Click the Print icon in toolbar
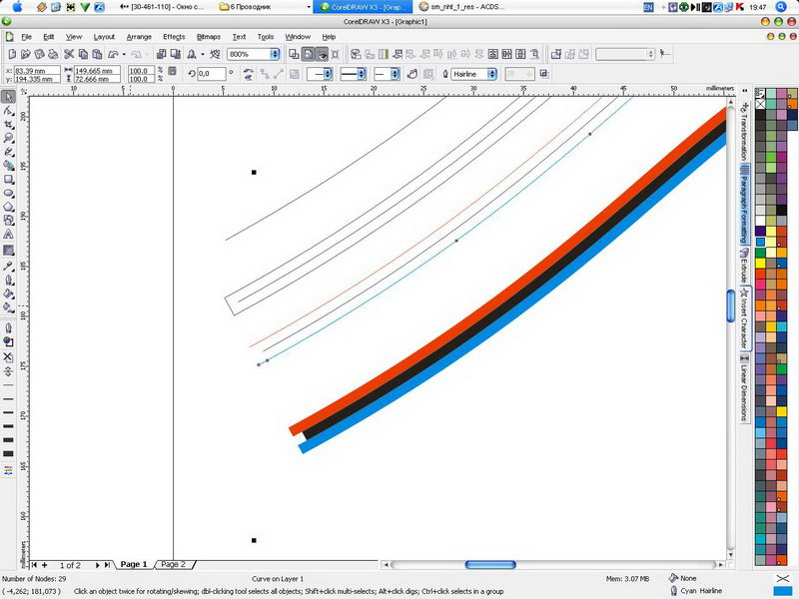799x599 pixels. coord(53,54)
